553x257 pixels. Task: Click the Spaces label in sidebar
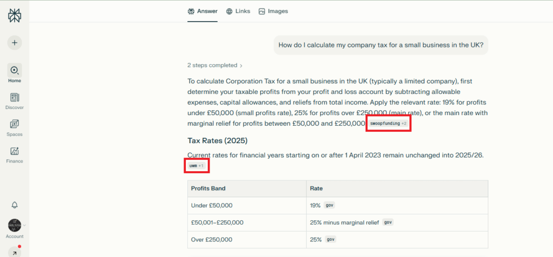[x=15, y=134]
